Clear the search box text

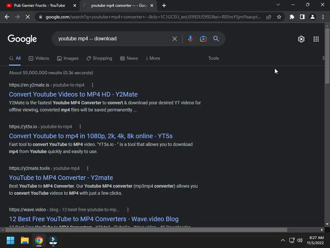(x=174, y=39)
